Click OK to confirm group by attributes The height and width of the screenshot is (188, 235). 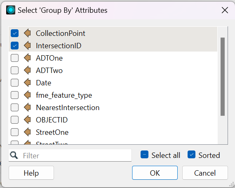(x=155, y=173)
